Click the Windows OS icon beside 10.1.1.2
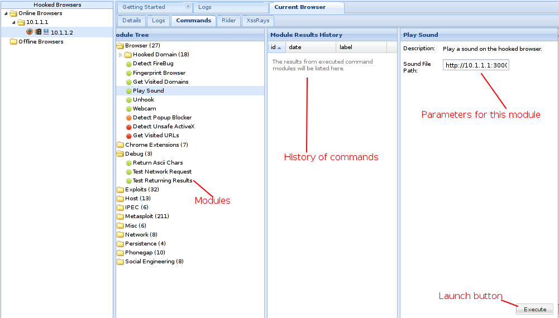The image size is (559, 318). [38, 32]
